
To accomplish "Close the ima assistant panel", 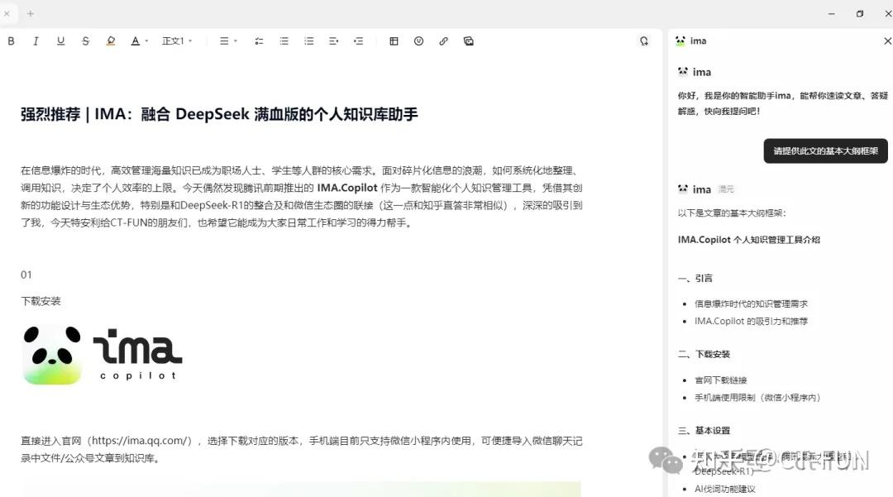I will [x=887, y=41].
